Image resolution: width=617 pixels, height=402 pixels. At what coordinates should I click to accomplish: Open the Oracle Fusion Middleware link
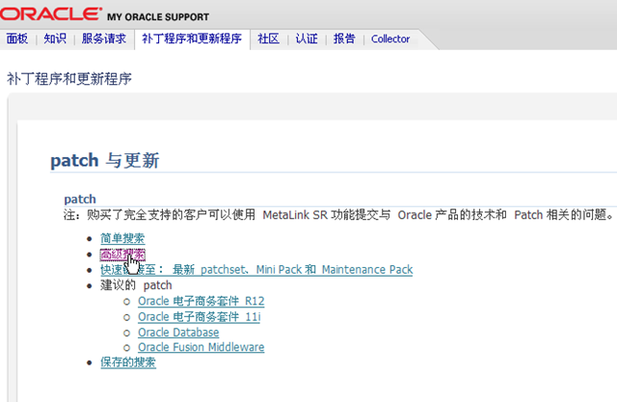click(x=201, y=347)
